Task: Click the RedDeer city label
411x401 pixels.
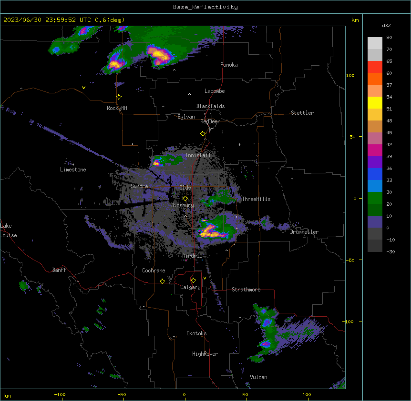Action: [x=210, y=121]
